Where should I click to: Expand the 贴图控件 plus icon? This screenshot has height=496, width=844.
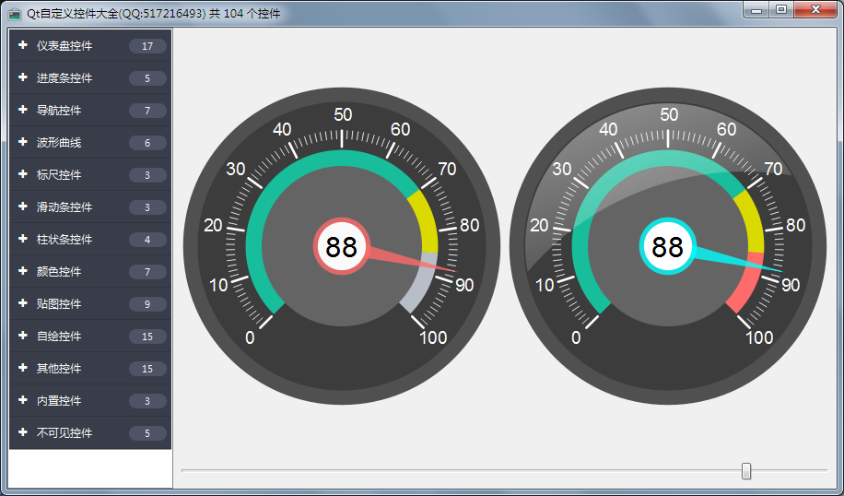(x=23, y=303)
